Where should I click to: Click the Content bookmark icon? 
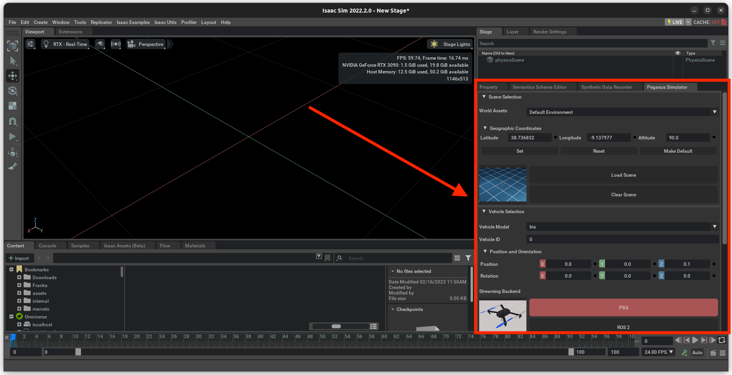coord(327,258)
